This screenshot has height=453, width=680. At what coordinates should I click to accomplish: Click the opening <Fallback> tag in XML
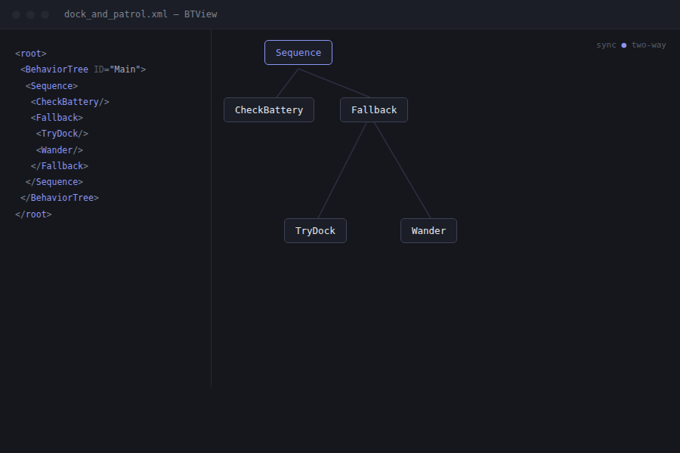tap(57, 118)
